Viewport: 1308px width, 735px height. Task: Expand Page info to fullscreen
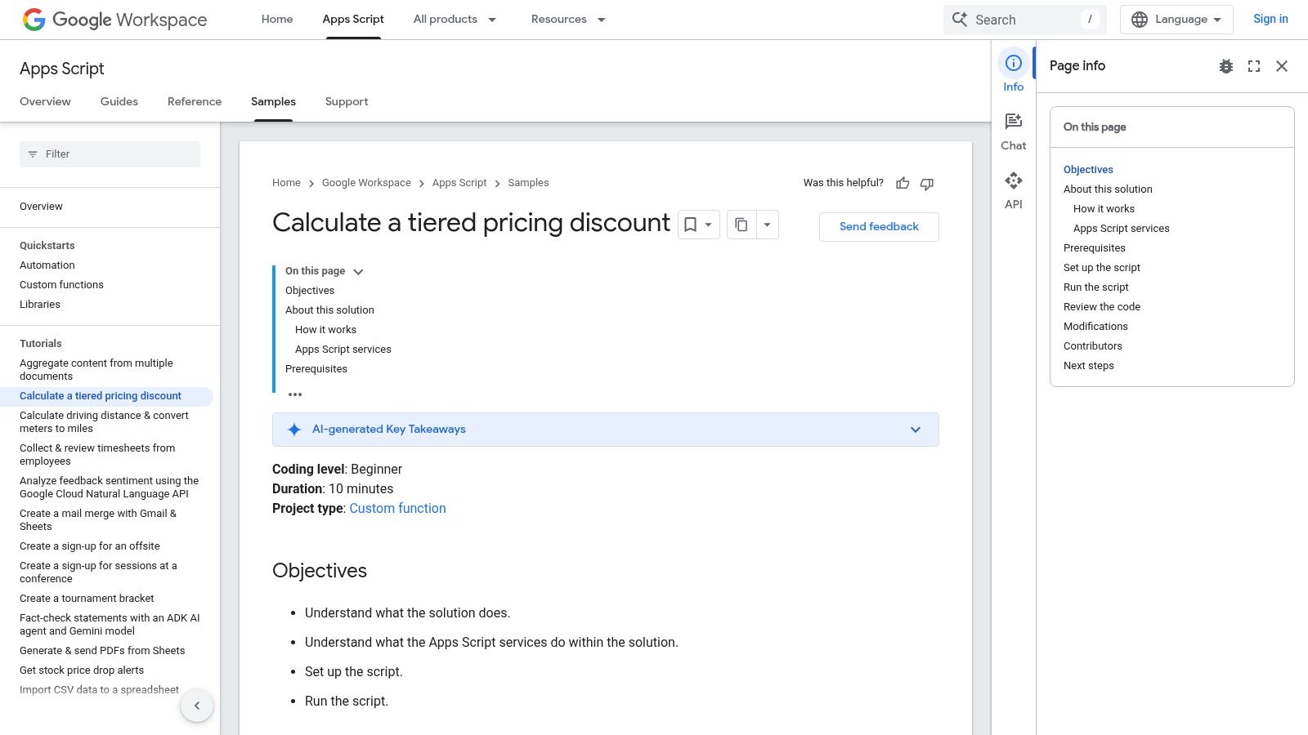1254,66
